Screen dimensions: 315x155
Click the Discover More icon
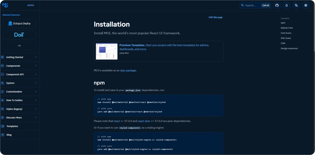[2, 118]
